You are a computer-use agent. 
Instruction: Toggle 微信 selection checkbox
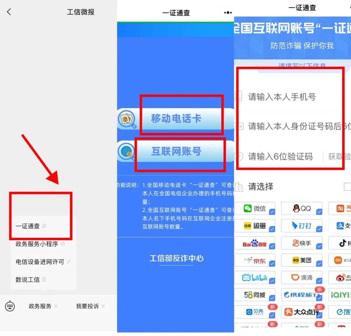[x=272, y=212]
